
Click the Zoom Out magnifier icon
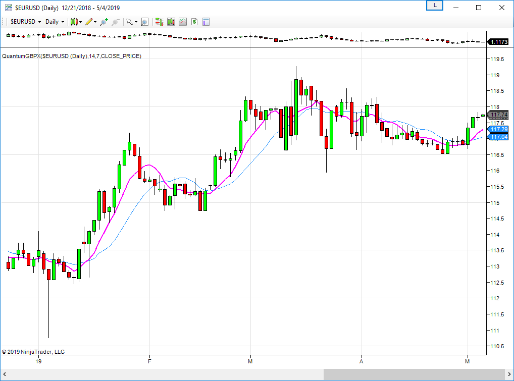(x=116, y=22)
